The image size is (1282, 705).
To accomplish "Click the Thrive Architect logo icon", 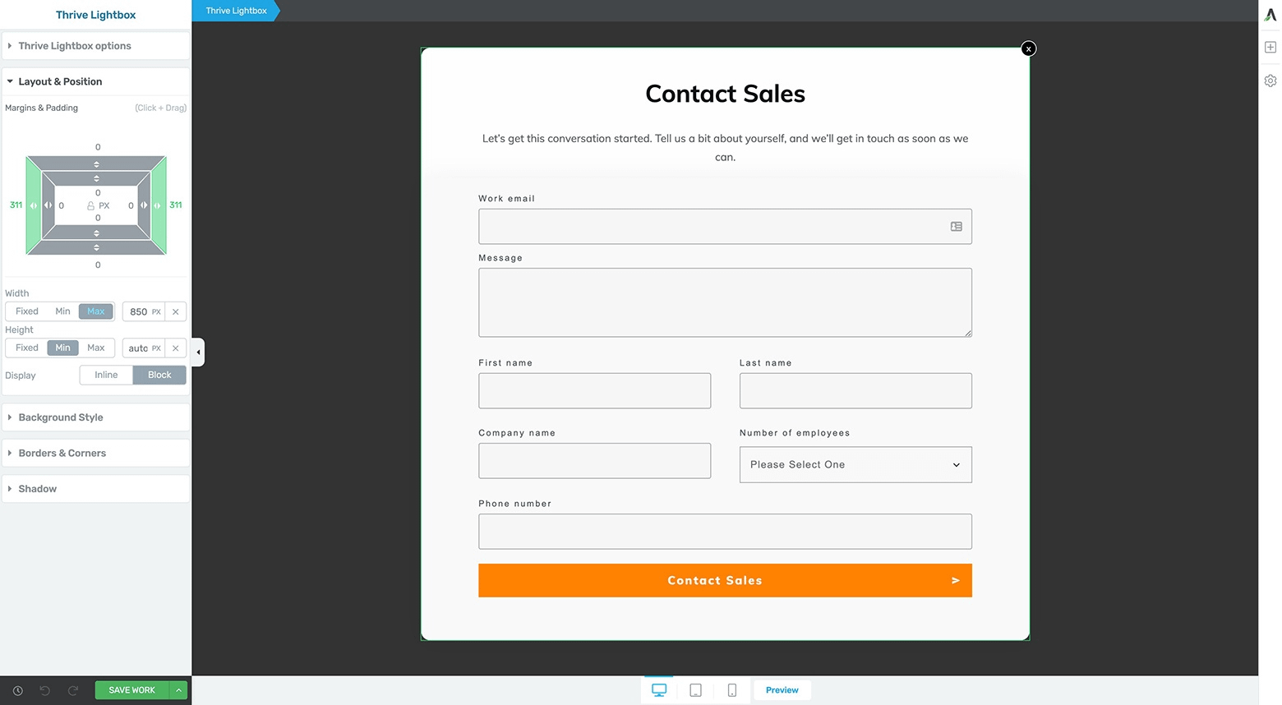I will pos(1270,14).
